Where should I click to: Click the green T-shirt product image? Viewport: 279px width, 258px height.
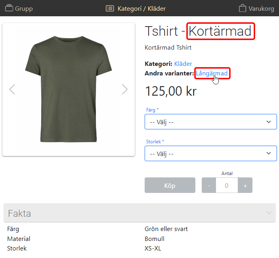pyautogui.click(x=69, y=89)
